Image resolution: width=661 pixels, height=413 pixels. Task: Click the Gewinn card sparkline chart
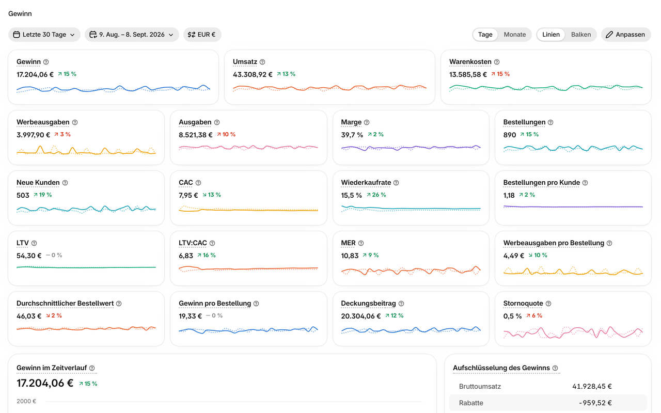113,89
